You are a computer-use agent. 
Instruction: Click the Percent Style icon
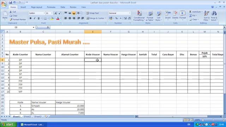coord(117,18)
